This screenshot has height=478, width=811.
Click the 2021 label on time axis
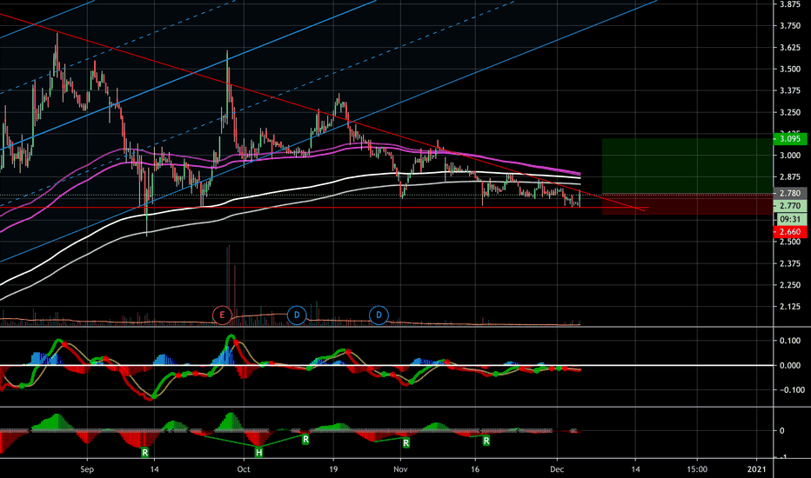pyautogui.click(x=757, y=469)
